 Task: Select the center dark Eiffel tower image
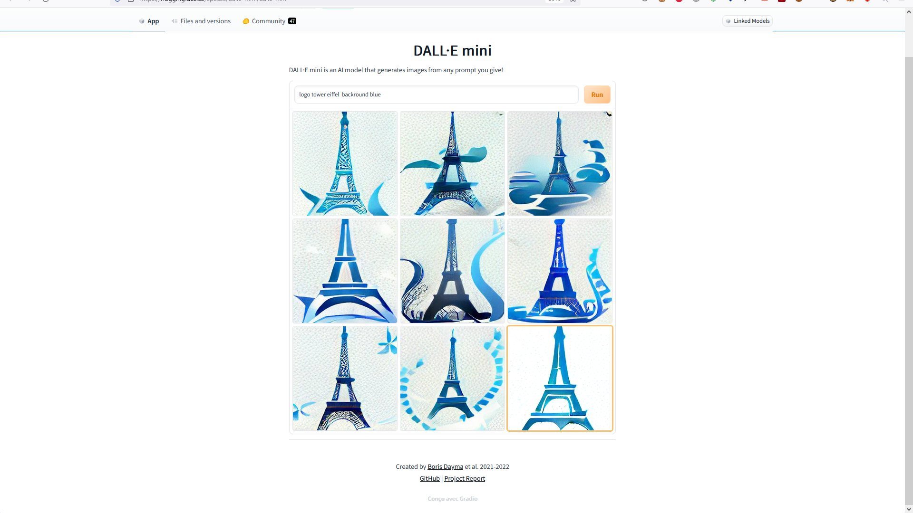click(x=452, y=271)
